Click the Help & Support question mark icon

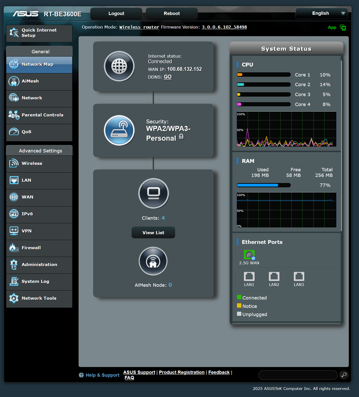coord(81,375)
